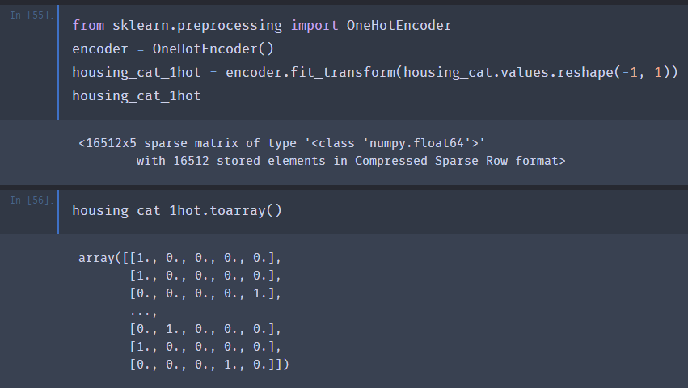This screenshot has height=388, width=688.
Task: Click the fit_transform code line
Action: tap(375, 72)
